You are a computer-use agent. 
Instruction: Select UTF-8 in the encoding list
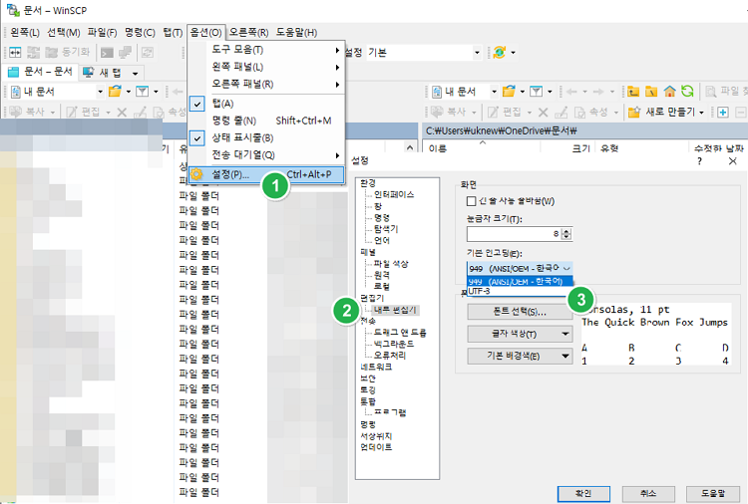[x=520, y=291]
